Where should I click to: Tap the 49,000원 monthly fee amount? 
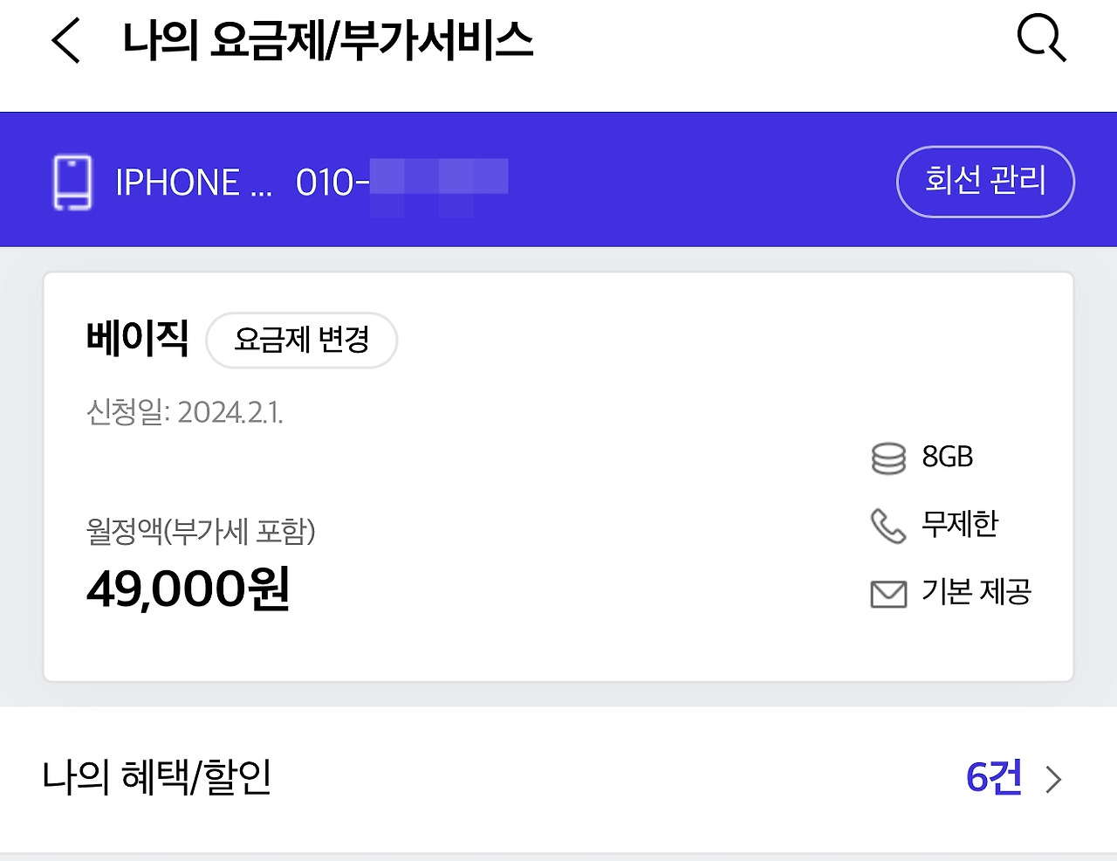click(188, 589)
